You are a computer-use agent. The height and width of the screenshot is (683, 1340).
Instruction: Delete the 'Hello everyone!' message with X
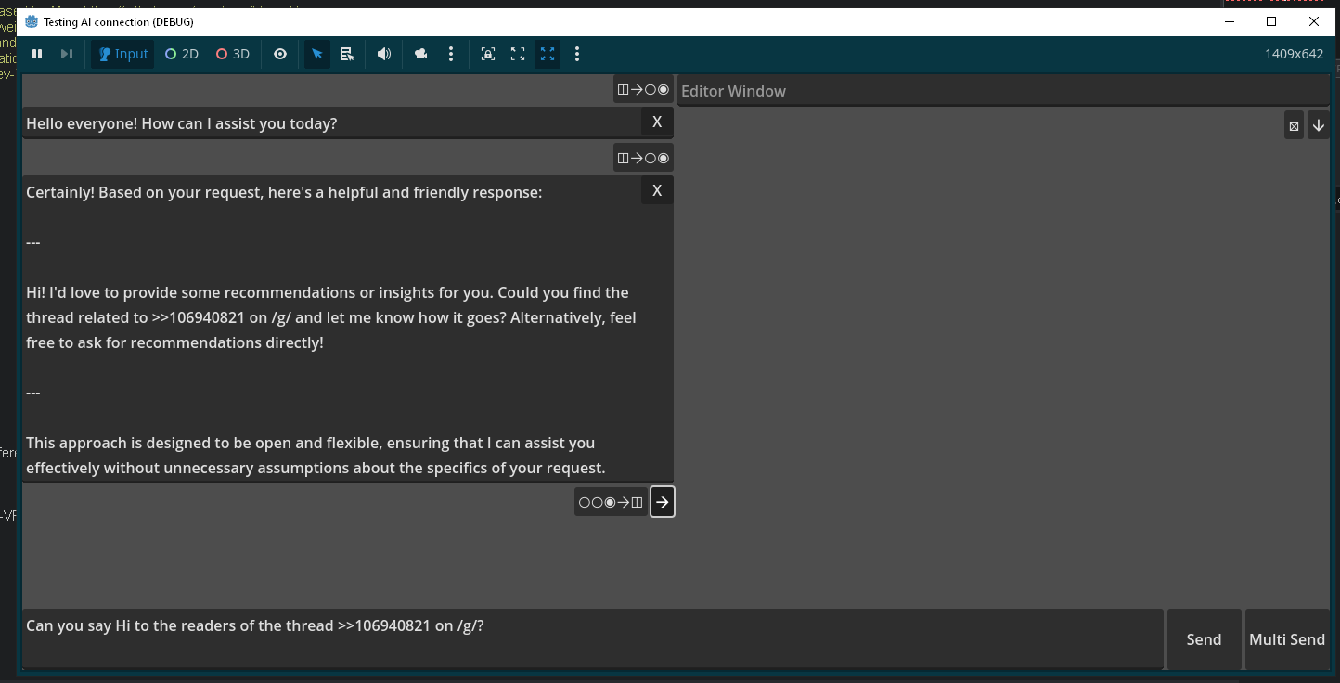657,122
